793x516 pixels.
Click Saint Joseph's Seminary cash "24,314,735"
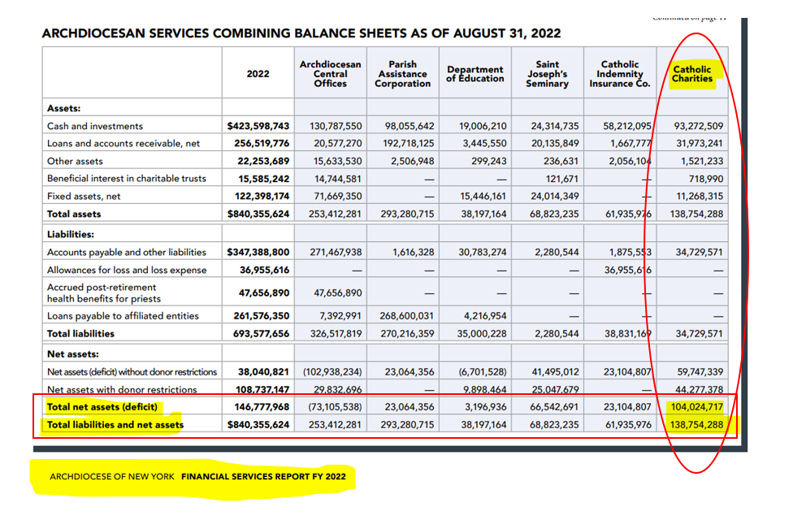(x=555, y=126)
